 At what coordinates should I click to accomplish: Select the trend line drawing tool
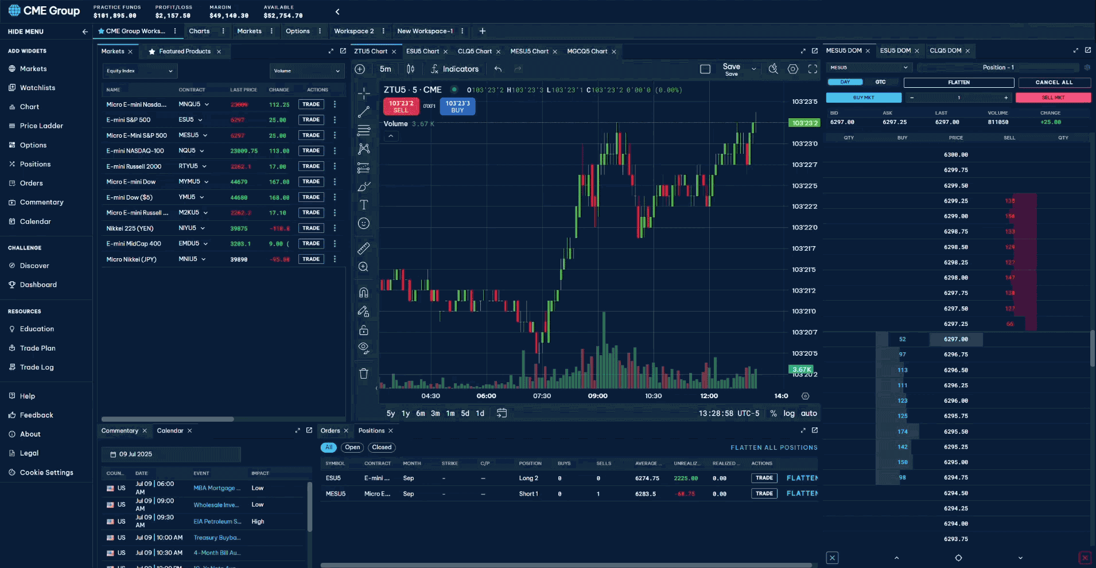364,112
